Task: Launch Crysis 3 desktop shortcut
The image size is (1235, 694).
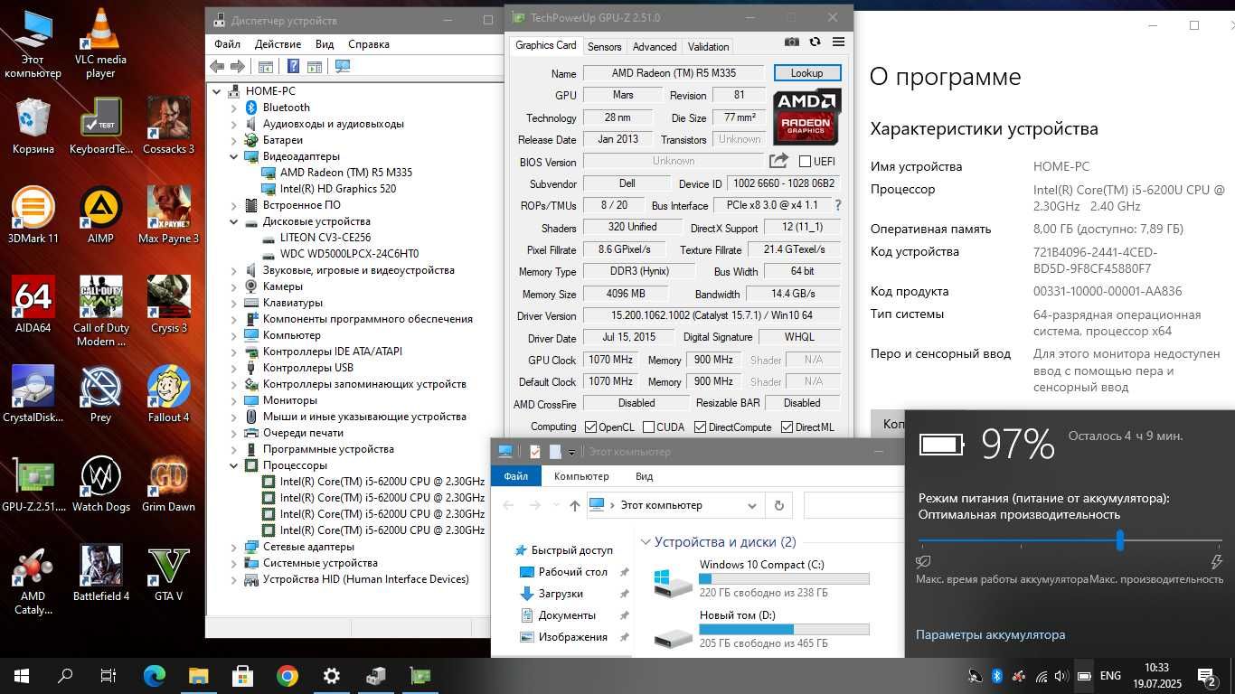Action: pyautogui.click(x=168, y=305)
